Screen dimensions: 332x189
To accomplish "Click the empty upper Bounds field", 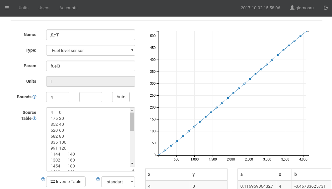I will tap(91, 97).
